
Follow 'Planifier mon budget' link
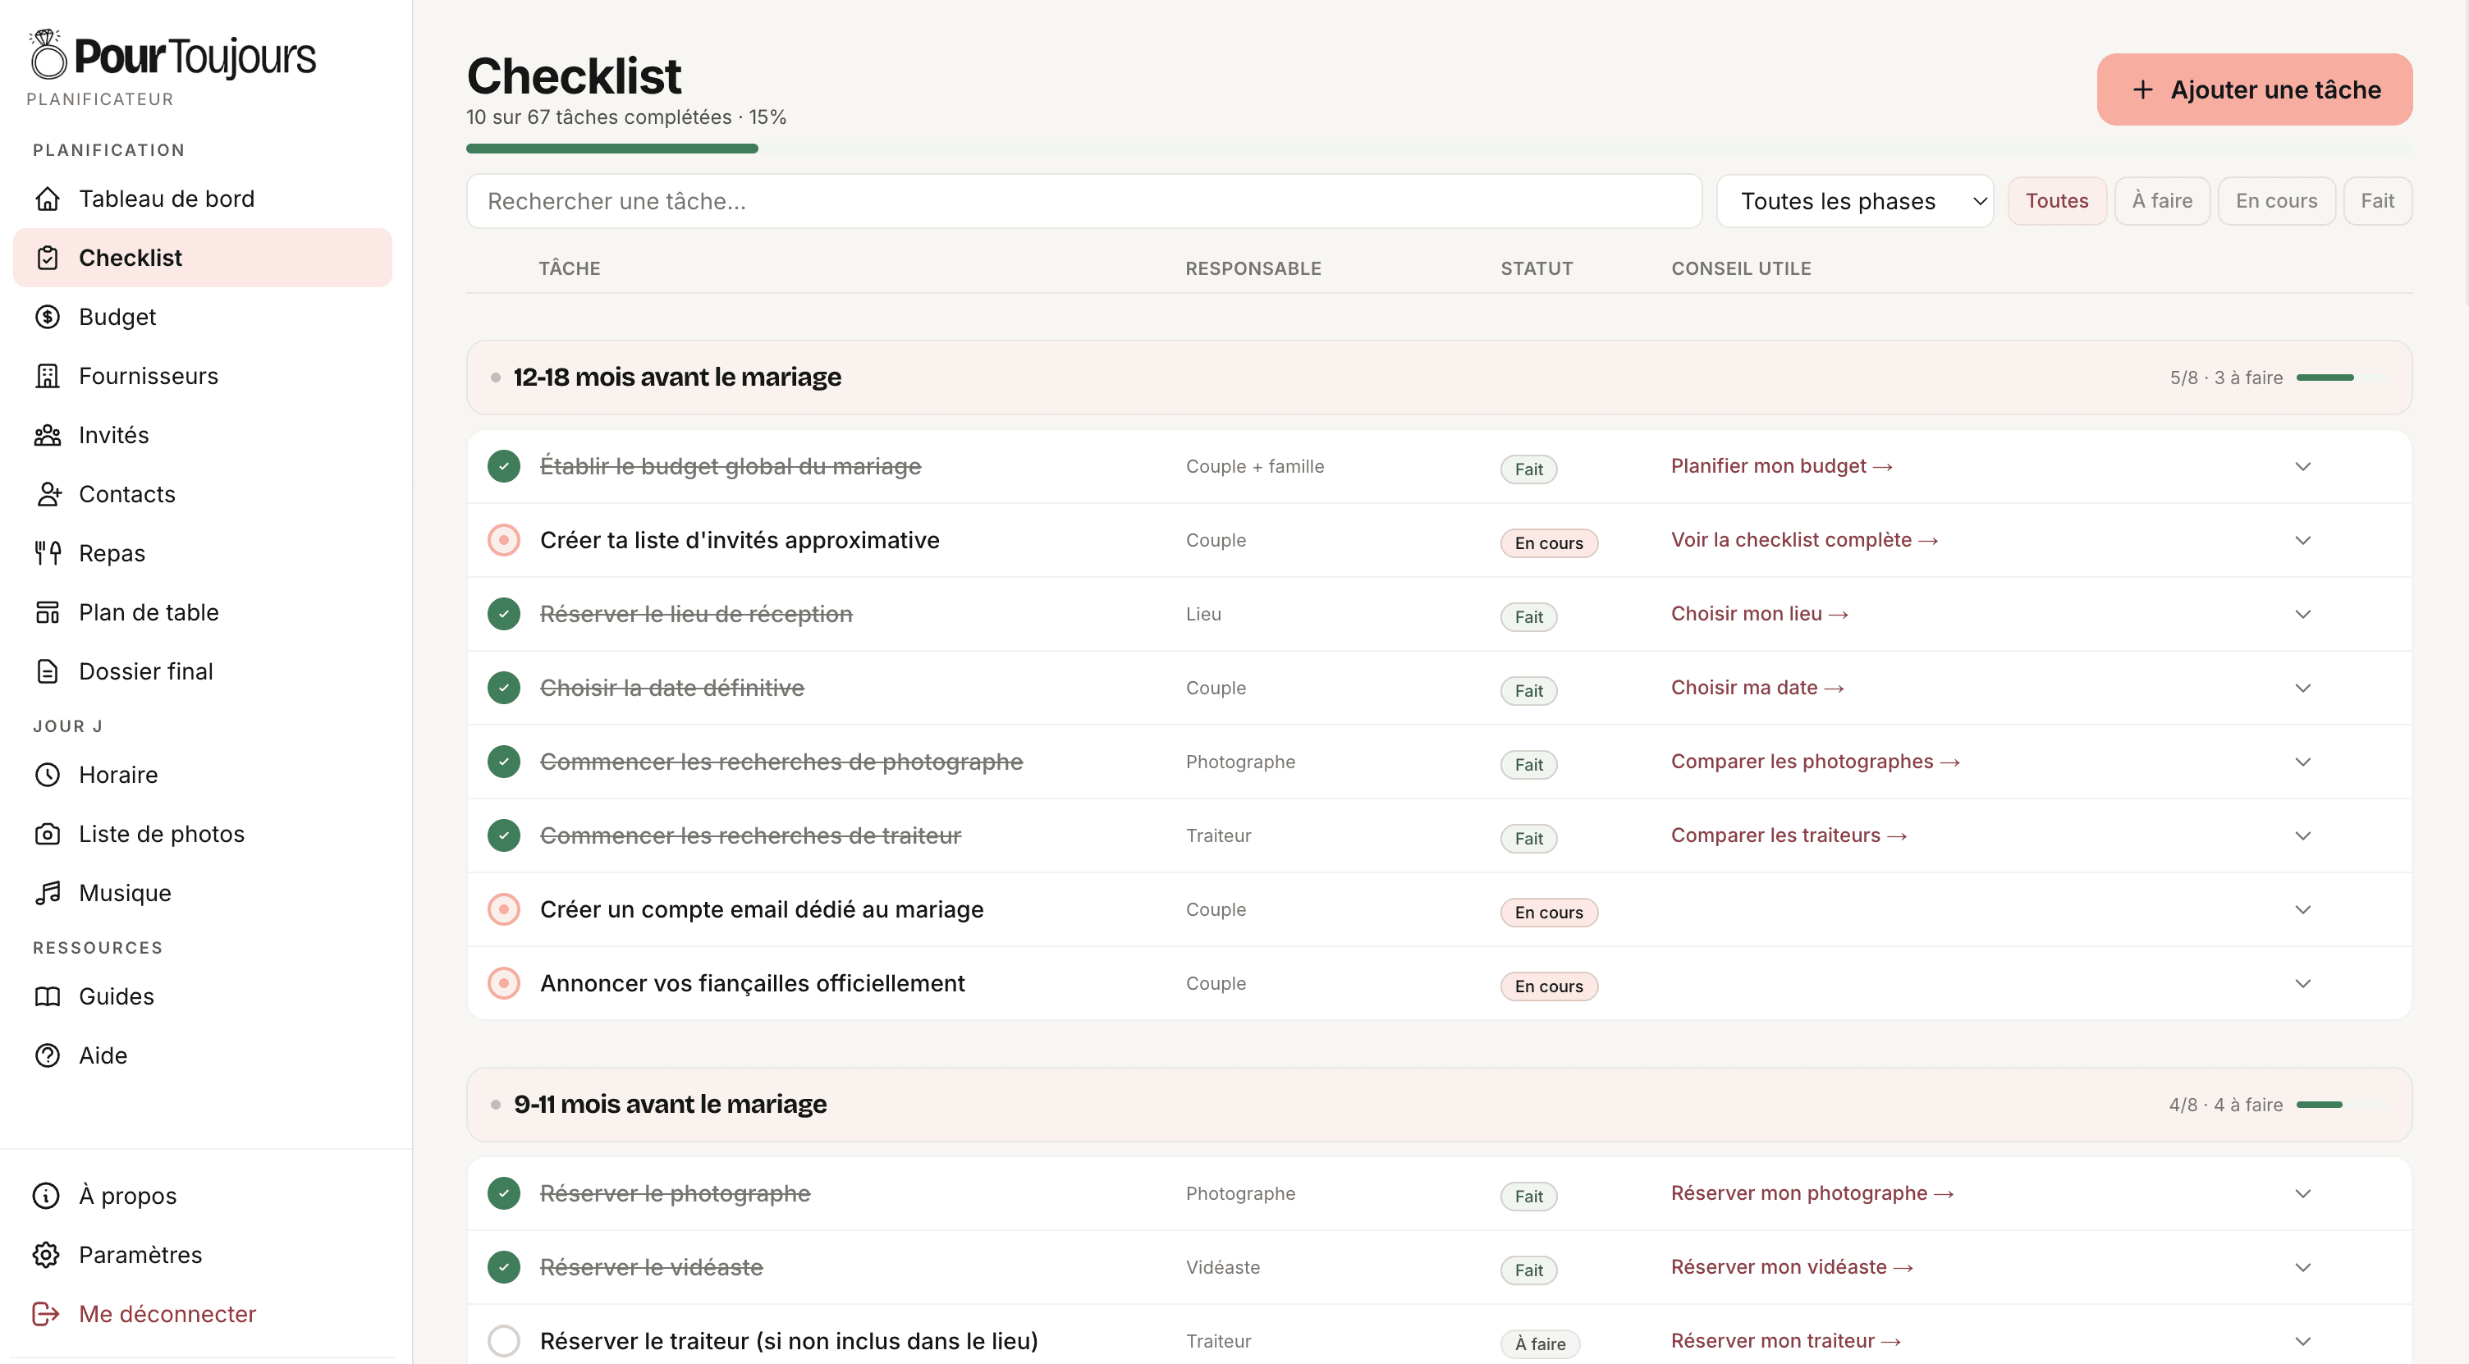tap(1781, 466)
